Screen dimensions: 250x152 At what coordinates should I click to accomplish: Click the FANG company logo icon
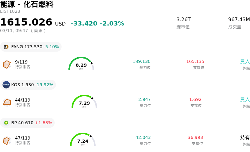[6, 47]
